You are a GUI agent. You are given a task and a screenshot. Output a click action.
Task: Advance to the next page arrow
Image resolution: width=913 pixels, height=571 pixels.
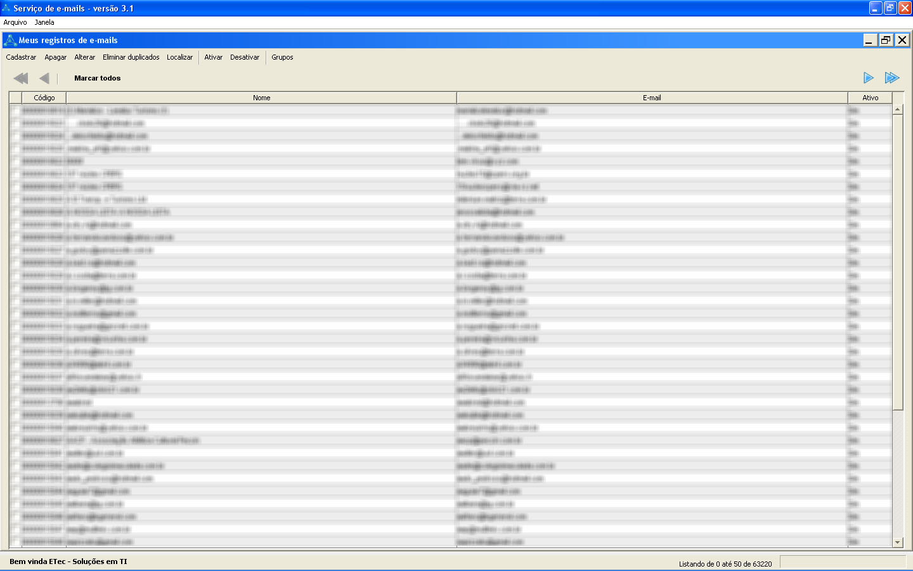tap(868, 77)
